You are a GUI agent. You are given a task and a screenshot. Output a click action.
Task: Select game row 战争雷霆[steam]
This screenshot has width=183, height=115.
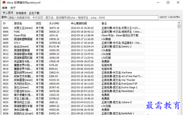pos(73,80)
